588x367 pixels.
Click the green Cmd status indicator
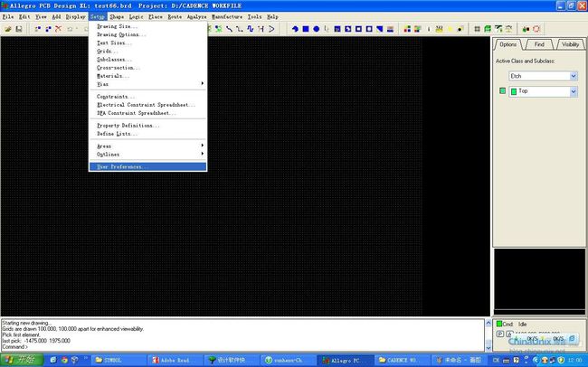click(x=499, y=324)
